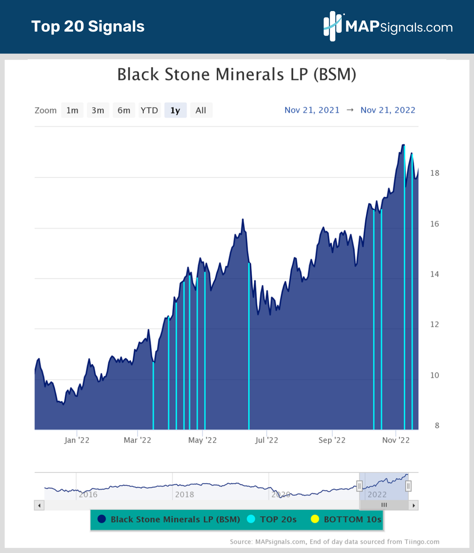Select the 3m zoom range
Screen dimensions: 474x553
(x=98, y=110)
